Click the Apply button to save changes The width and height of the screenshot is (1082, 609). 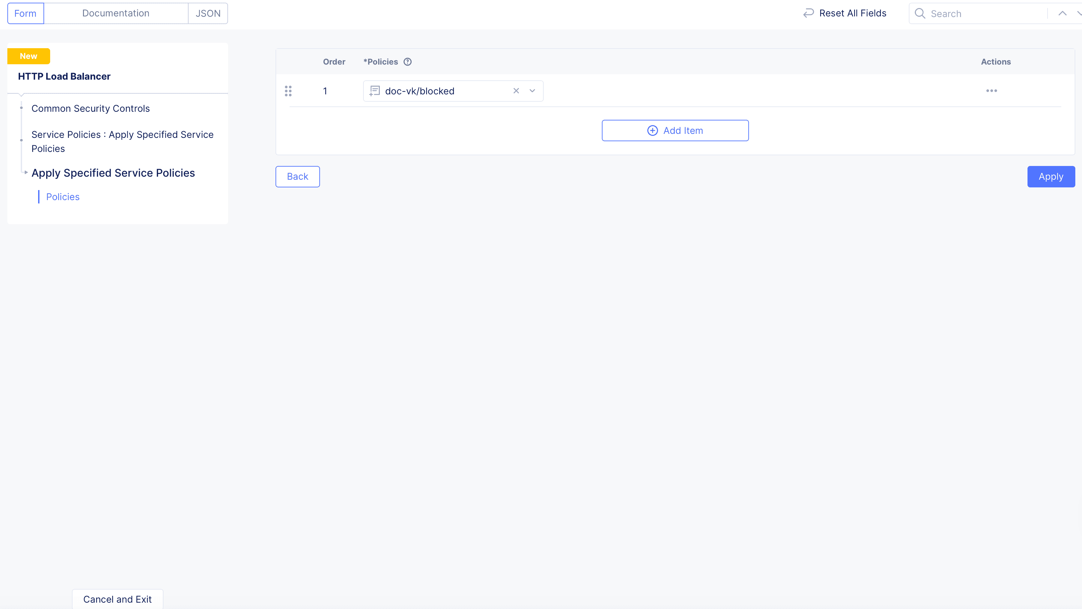tap(1052, 176)
